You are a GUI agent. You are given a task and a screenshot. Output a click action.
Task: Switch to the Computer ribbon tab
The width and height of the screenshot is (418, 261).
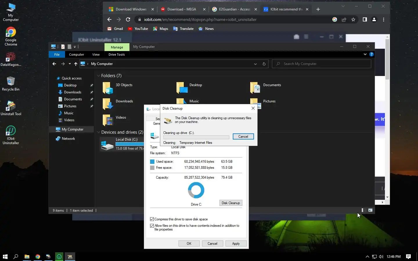[76, 55]
